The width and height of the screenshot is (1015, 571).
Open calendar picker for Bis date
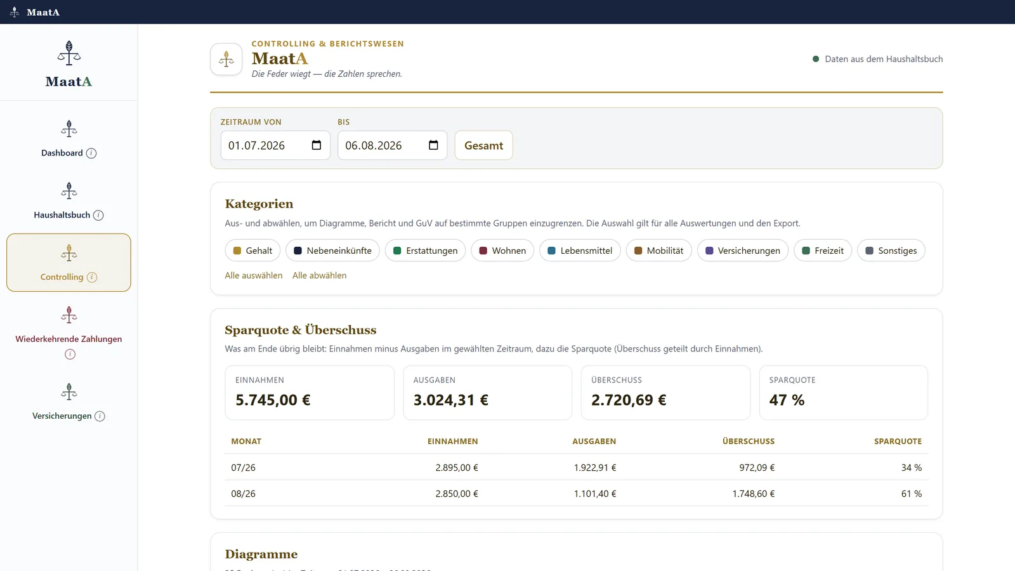[x=433, y=145]
